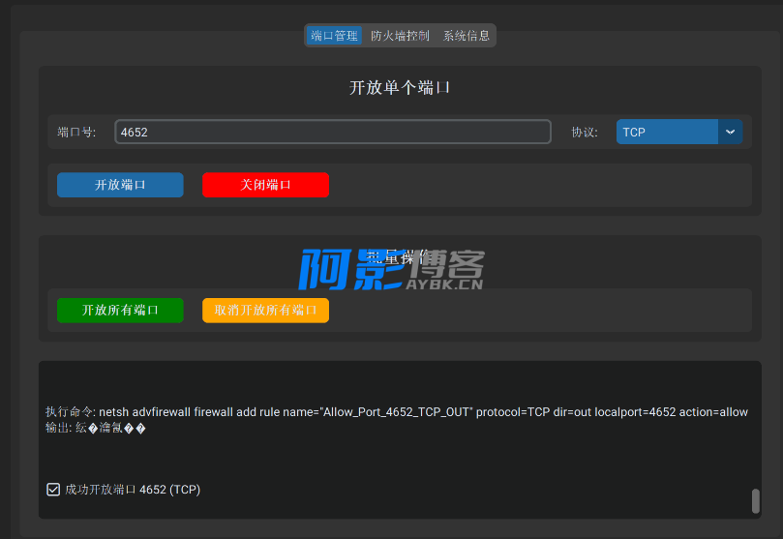This screenshot has height=539, width=783.
Task: Click the orange 取消开放所有端口 button
Action: pyautogui.click(x=265, y=311)
